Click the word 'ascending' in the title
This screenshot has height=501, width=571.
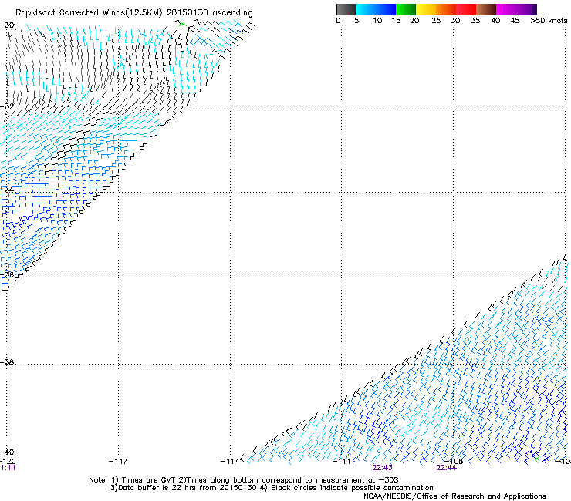pos(232,13)
